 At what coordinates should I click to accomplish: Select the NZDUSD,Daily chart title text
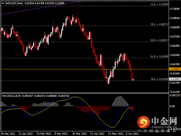coord(14,3)
